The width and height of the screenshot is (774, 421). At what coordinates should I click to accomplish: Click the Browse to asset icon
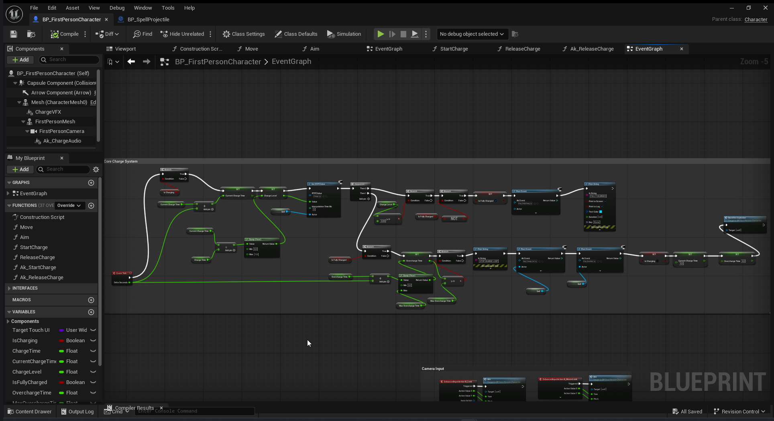[31, 34]
